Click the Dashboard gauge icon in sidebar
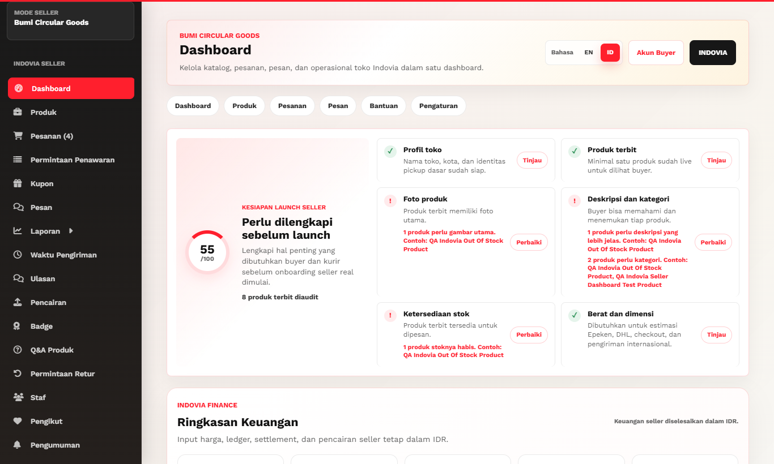This screenshot has height=464, width=774. click(x=19, y=88)
